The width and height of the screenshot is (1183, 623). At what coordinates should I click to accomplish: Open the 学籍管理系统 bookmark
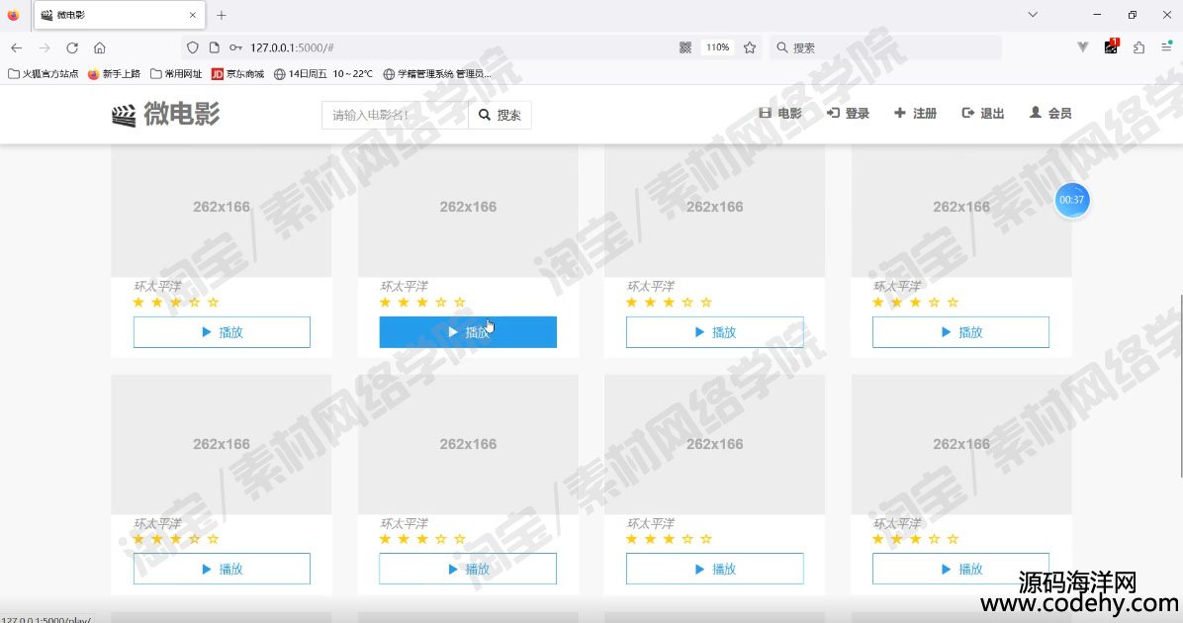pyautogui.click(x=437, y=74)
